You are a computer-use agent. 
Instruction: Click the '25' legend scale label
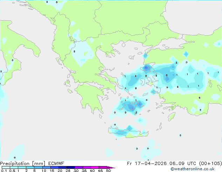68,171
